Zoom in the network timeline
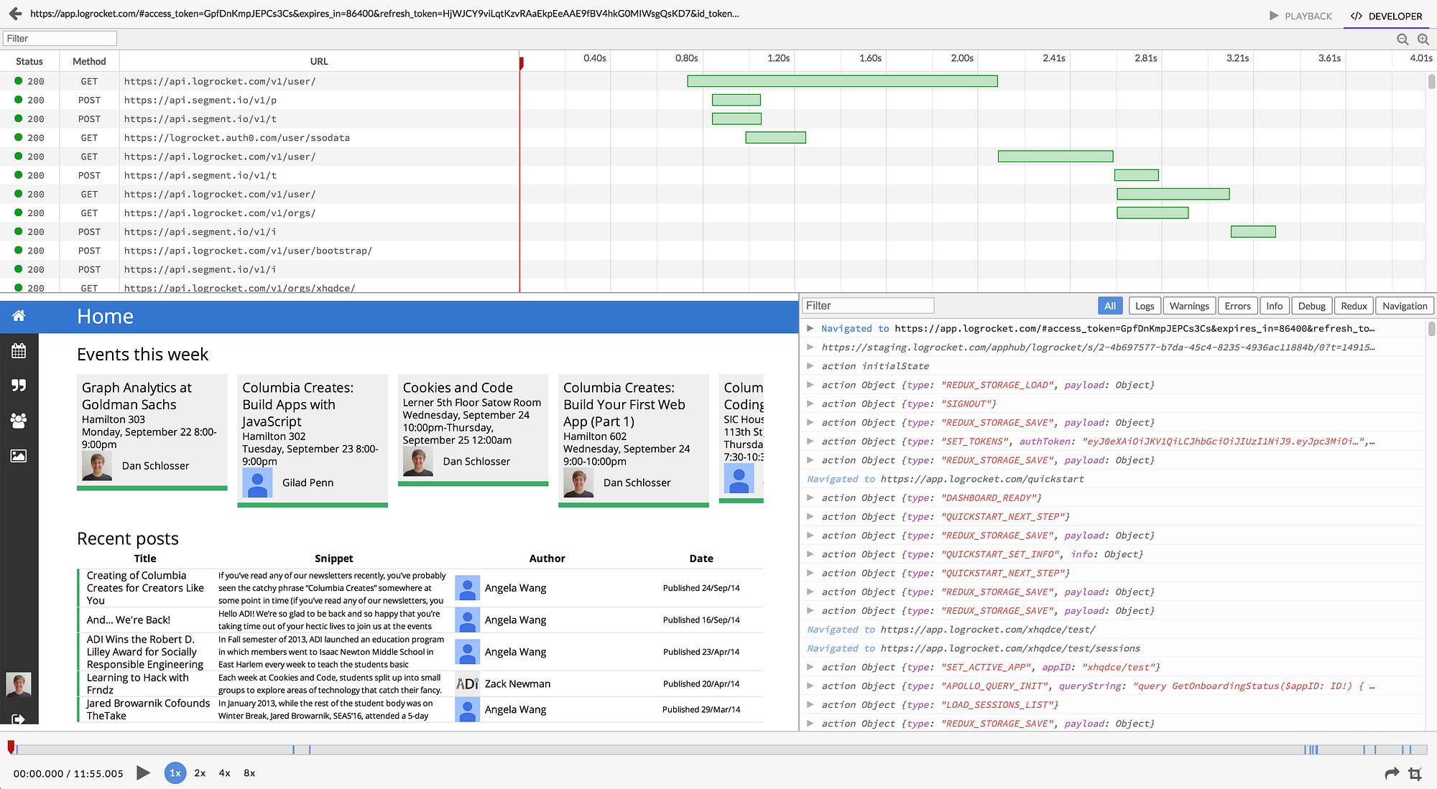1437x789 pixels. 1423,39
